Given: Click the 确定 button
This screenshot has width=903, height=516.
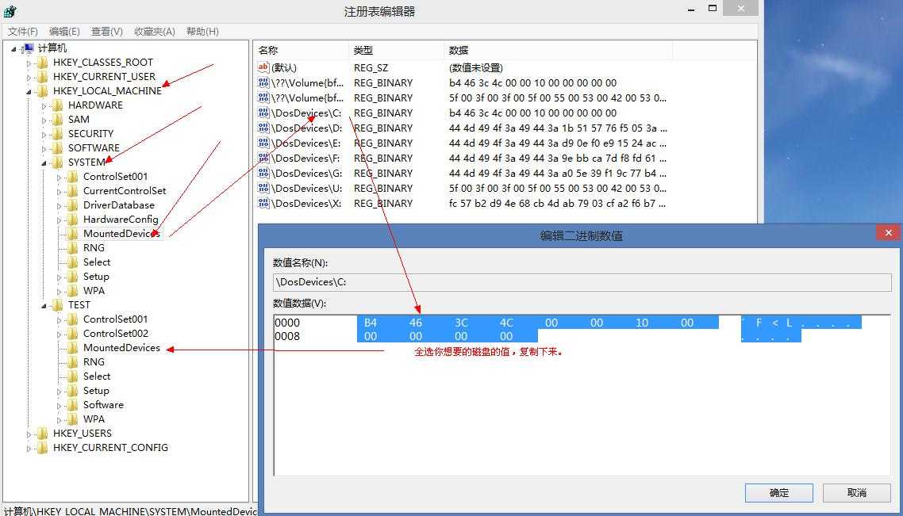Looking at the screenshot, I should coord(778,492).
